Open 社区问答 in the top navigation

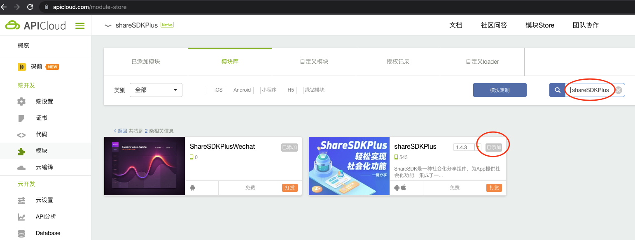[494, 25]
